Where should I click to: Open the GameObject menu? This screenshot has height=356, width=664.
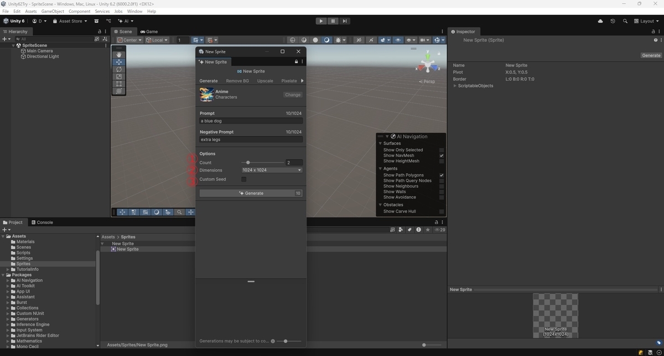pyautogui.click(x=53, y=11)
